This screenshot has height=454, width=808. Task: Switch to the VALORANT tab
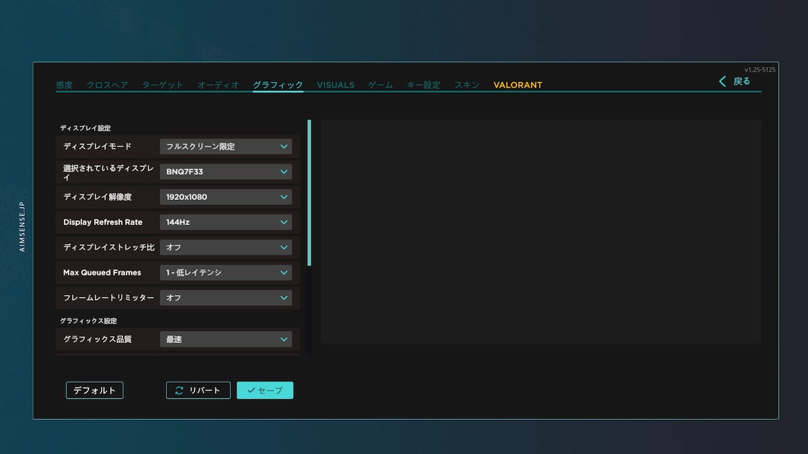click(518, 84)
